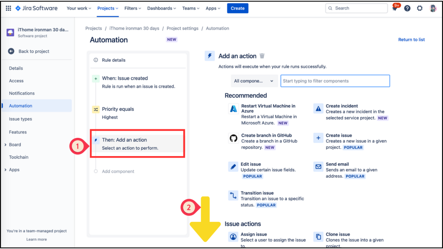This screenshot has height=249, width=443.
Task: Click the iThome ironman 30 days breadcrumb
Action: [x=134, y=28]
